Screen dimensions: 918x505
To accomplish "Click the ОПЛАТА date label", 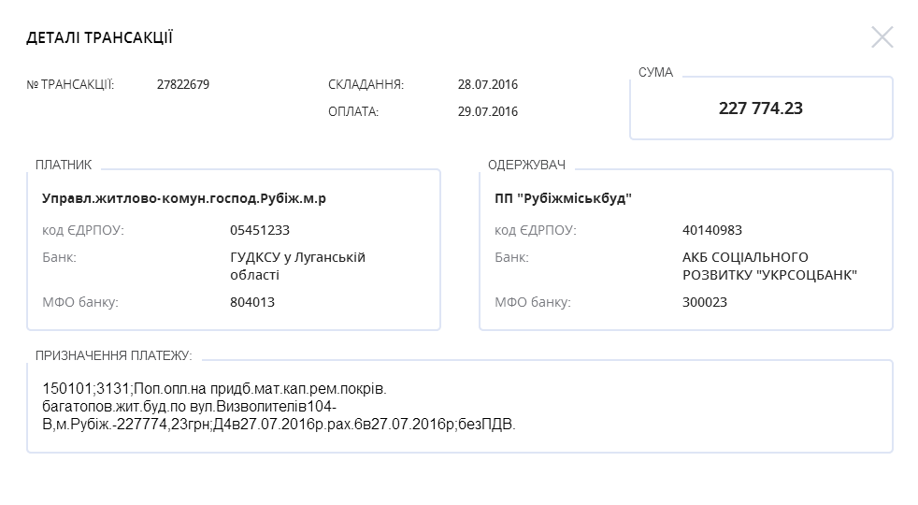I will pos(353,112).
